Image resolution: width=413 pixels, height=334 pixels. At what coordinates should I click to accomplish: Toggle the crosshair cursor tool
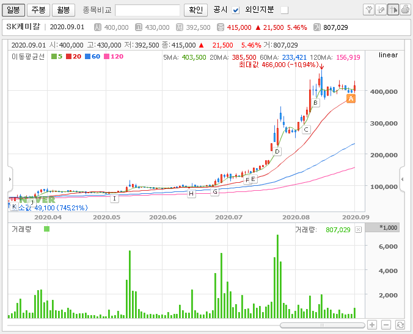pyautogui.click(x=393, y=10)
